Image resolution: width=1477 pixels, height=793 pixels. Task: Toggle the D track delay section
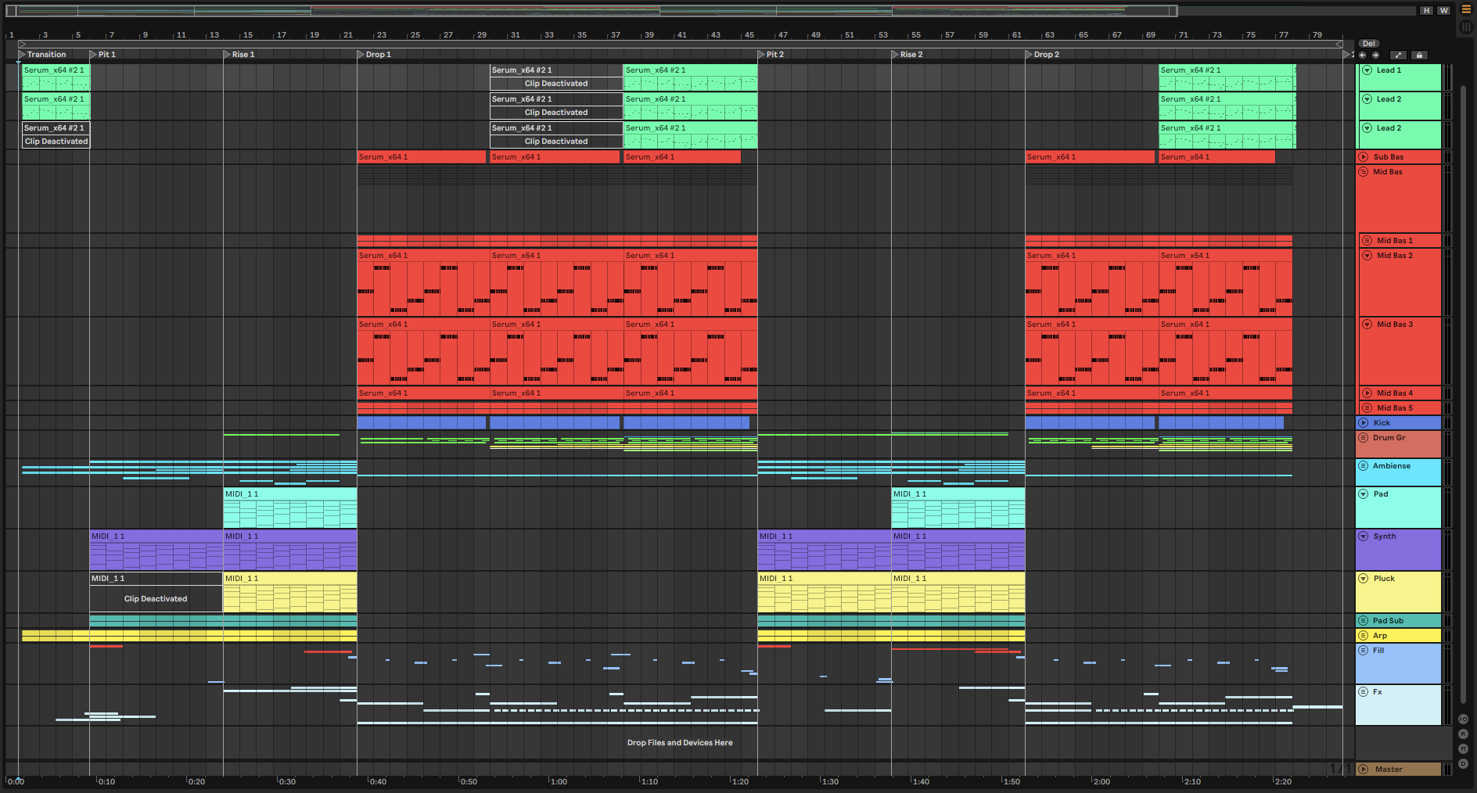coord(1463,763)
